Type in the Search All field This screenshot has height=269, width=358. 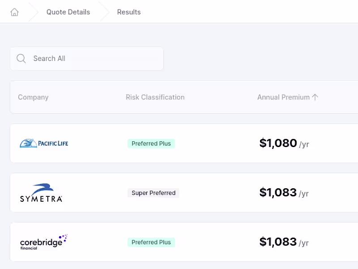(94, 59)
